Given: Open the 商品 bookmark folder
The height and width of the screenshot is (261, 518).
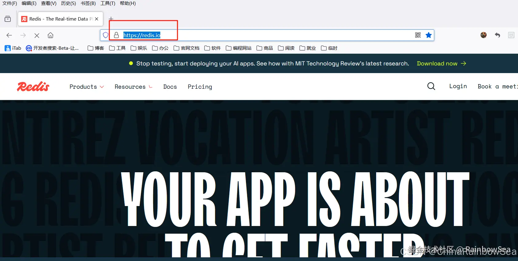Looking at the screenshot, I should [265, 48].
